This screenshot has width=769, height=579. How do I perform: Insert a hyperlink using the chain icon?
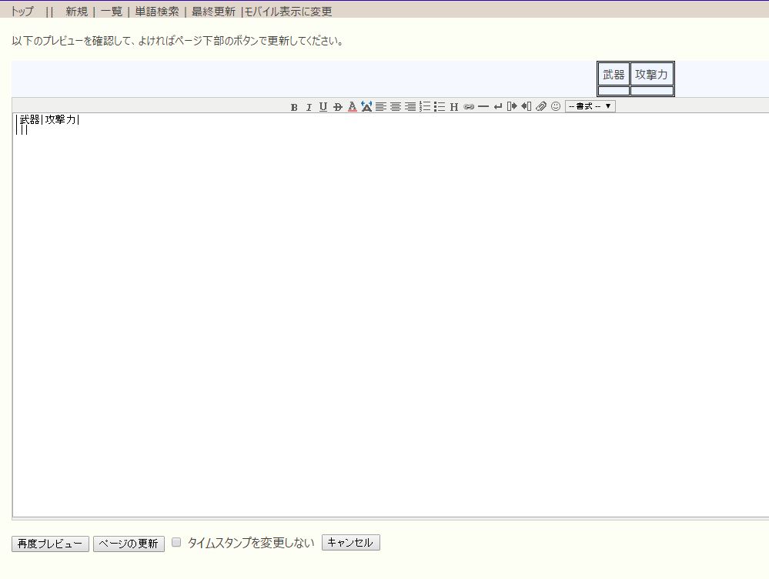pyautogui.click(x=469, y=107)
